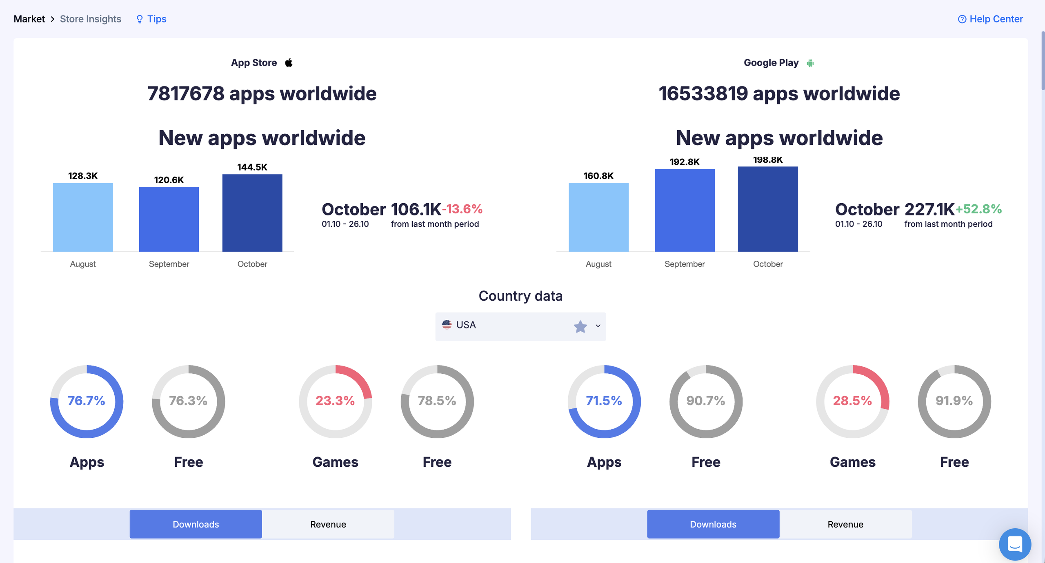Click the Google Play August bar
Screen dimensions: 1045x563
pyautogui.click(x=598, y=217)
